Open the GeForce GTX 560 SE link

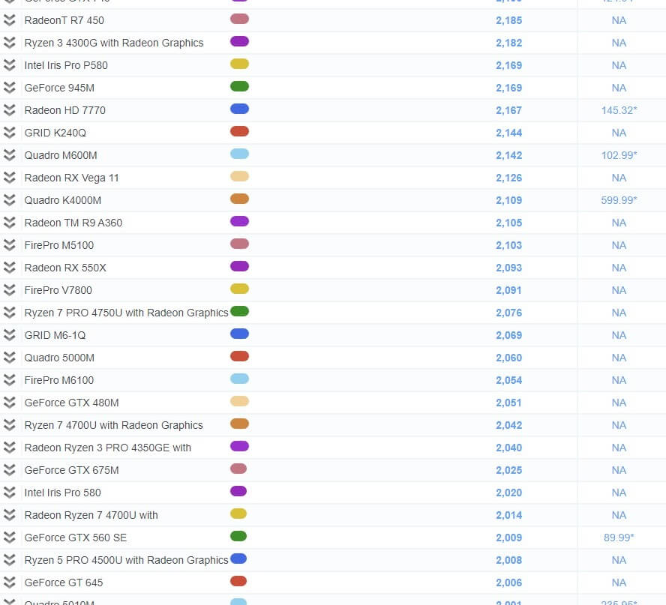point(75,538)
